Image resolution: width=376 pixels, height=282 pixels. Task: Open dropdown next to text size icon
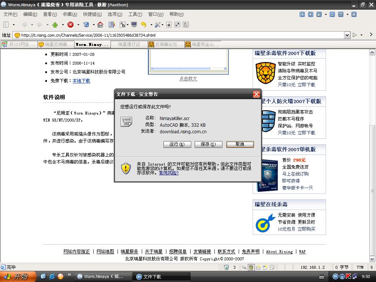tap(127, 25)
